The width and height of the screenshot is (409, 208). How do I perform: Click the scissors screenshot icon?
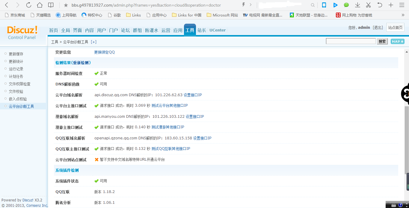tap(369, 5)
